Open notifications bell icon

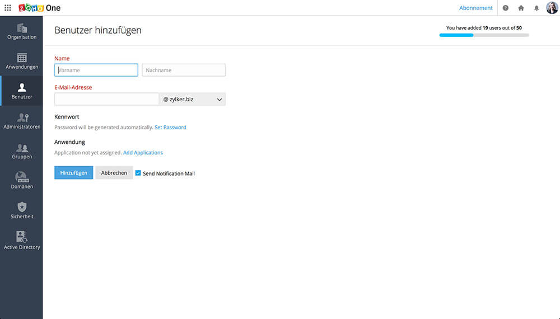pos(536,8)
